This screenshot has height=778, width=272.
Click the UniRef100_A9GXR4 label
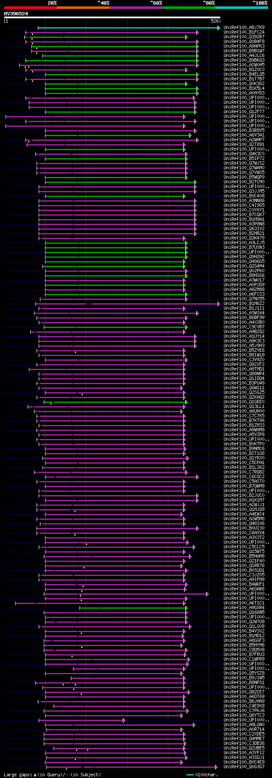pyautogui.click(x=244, y=608)
